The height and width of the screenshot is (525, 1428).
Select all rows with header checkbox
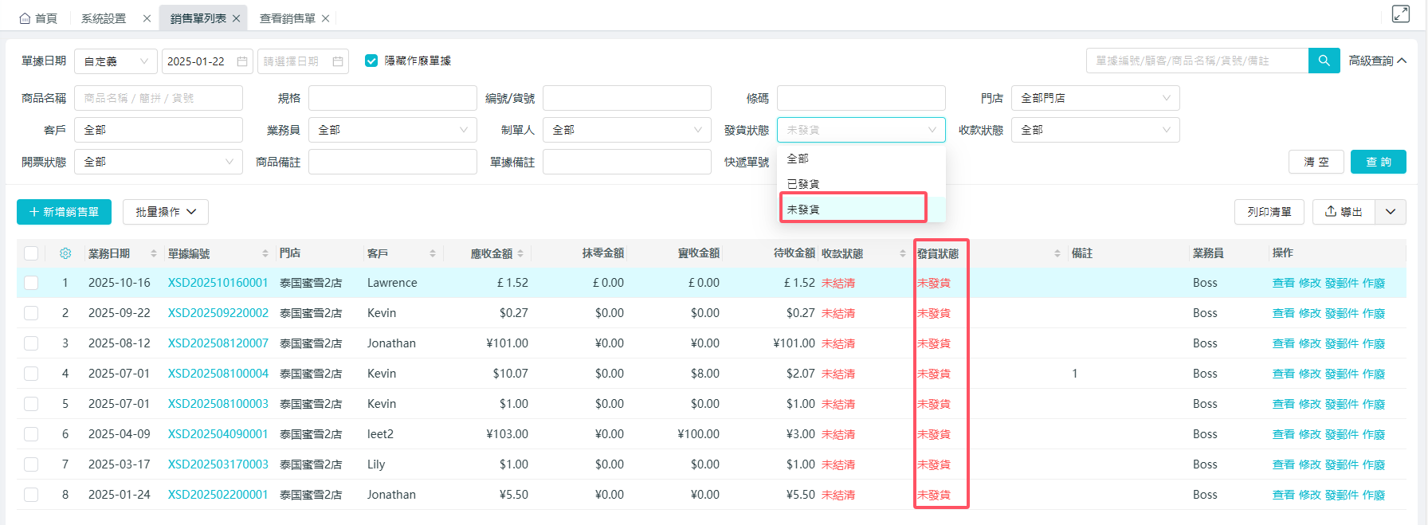(31, 253)
